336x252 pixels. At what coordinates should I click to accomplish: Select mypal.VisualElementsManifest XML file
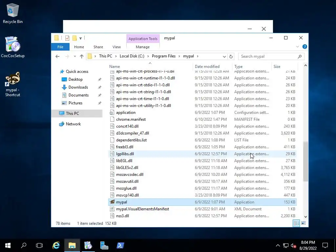tap(202, 209)
